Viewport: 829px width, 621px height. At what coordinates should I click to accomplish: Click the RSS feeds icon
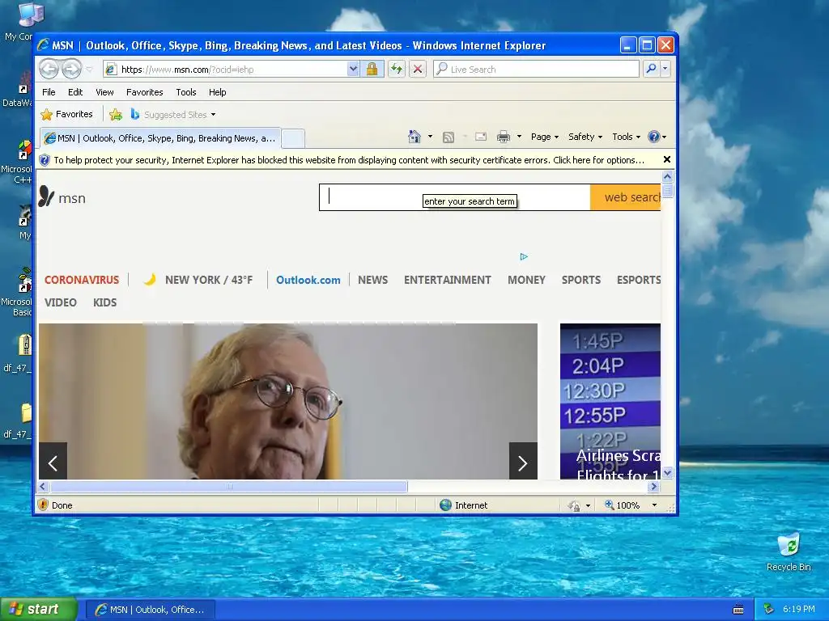point(449,137)
